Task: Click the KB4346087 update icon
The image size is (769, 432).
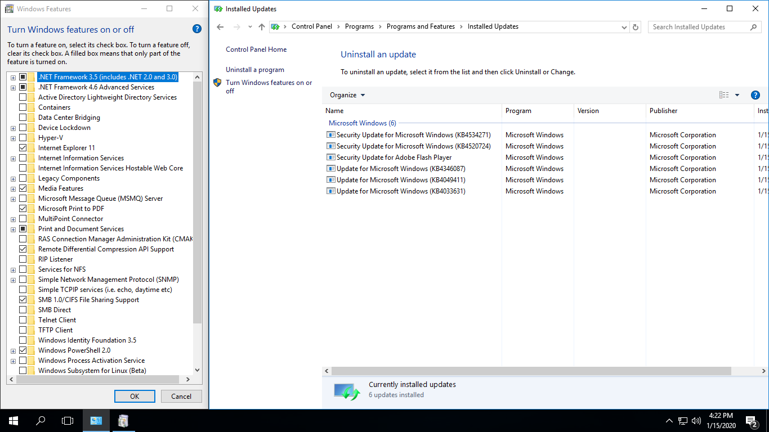Action: pyautogui.click(x=330, y=169)
